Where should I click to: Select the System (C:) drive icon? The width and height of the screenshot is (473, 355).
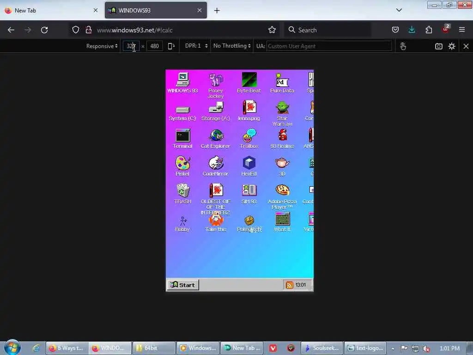(x=182, y=113)
